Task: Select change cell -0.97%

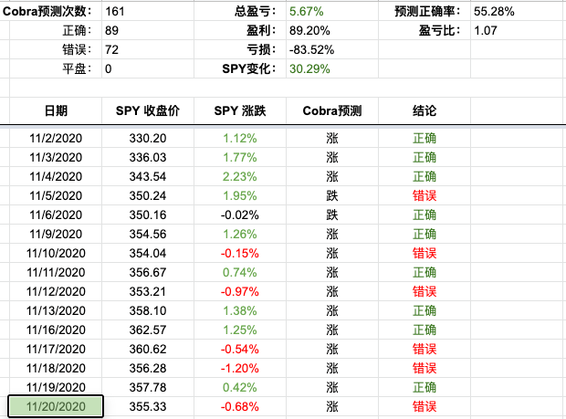Action: coord(240,291)
